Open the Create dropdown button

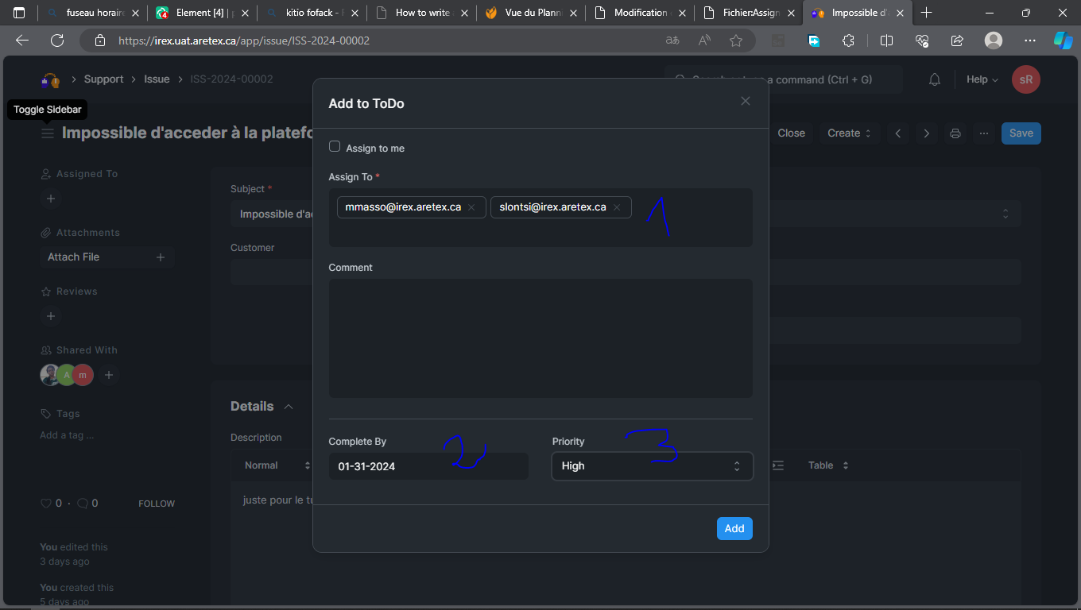pyautogui.click(x=850, y=133)
